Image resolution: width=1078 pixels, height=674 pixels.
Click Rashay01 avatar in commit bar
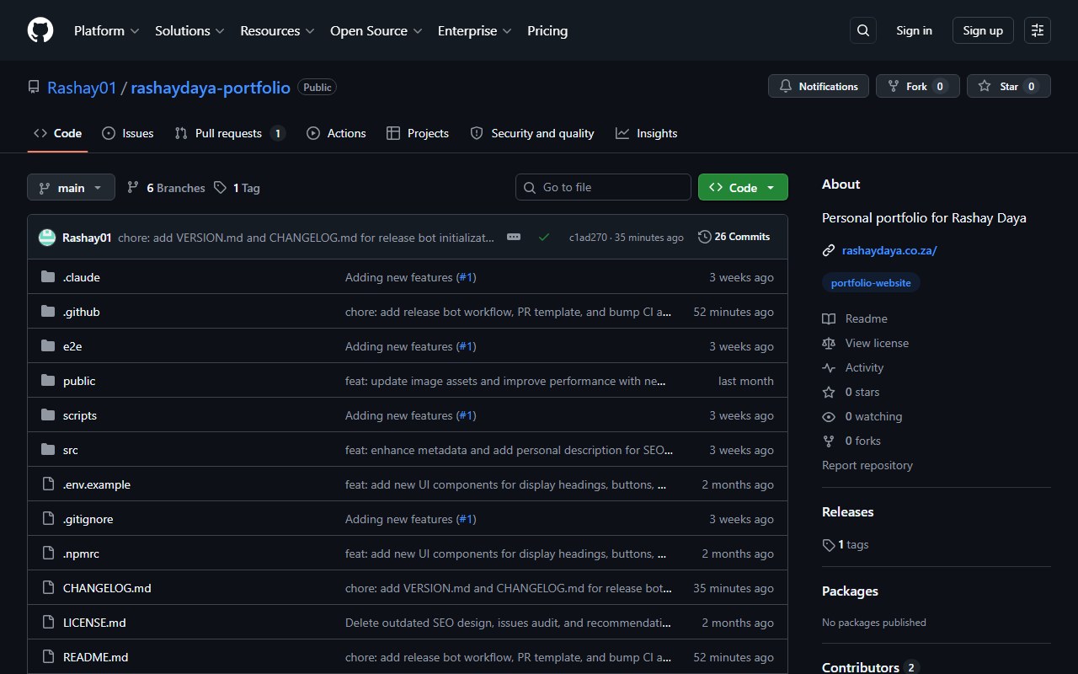pos(47,238)
